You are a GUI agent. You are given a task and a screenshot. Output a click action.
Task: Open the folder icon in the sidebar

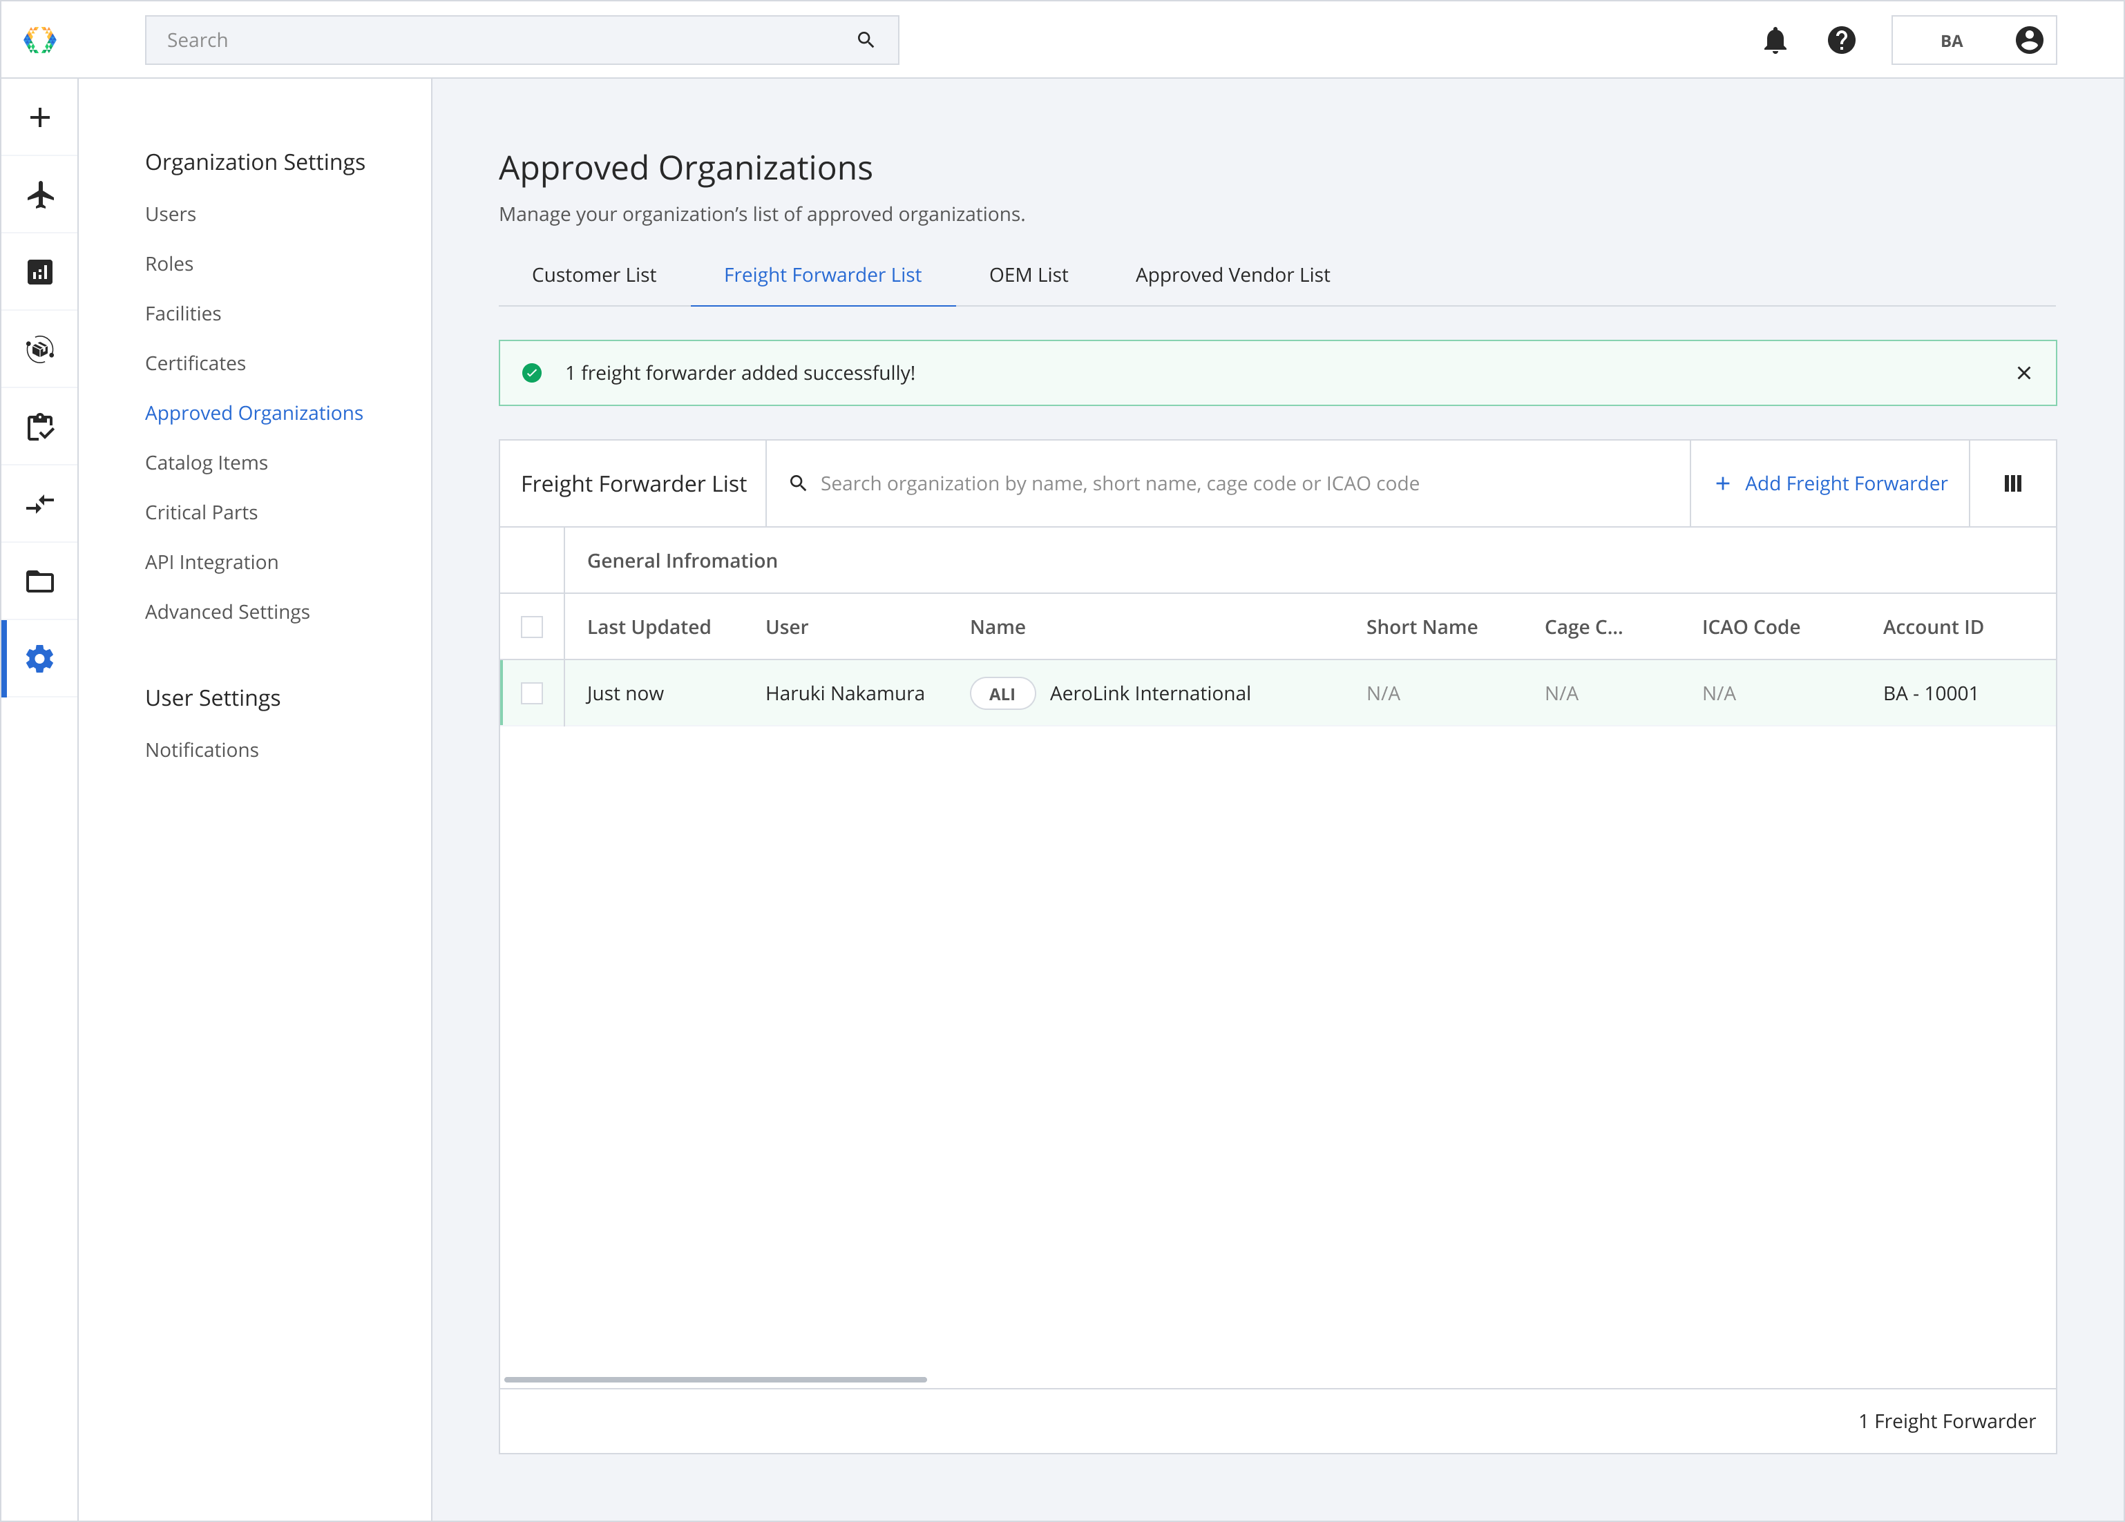39,581
